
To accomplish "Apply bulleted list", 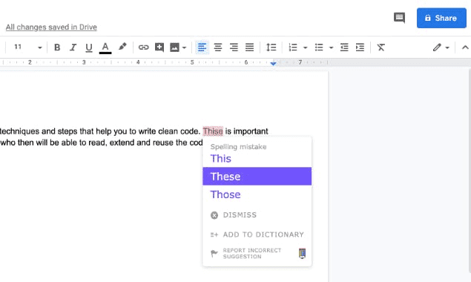I will click(319, 47).
